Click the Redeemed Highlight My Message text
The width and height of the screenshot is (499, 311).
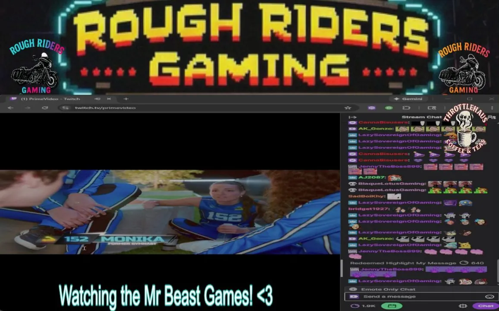(x=403, y=263)
